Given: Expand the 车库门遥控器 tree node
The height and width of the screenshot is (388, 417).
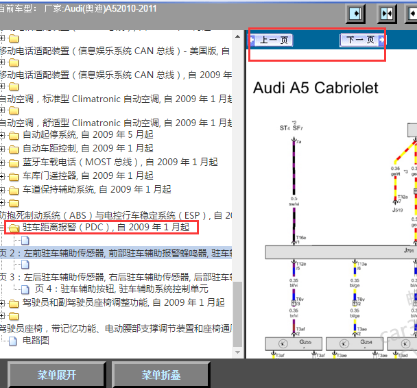Looking at the screenshot, I should pos(2,176).
